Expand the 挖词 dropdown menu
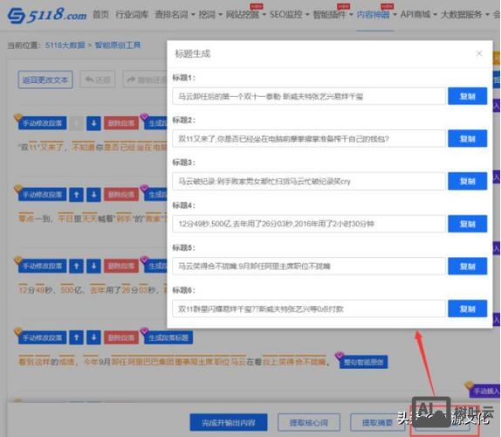501x437 pixels. [x=210, y=14]
